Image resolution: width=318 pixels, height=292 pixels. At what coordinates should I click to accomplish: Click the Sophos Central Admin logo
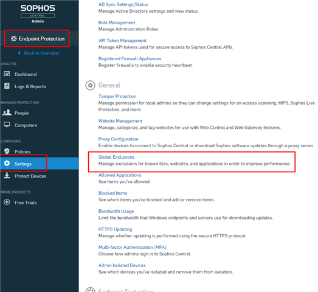coord(38,13)
